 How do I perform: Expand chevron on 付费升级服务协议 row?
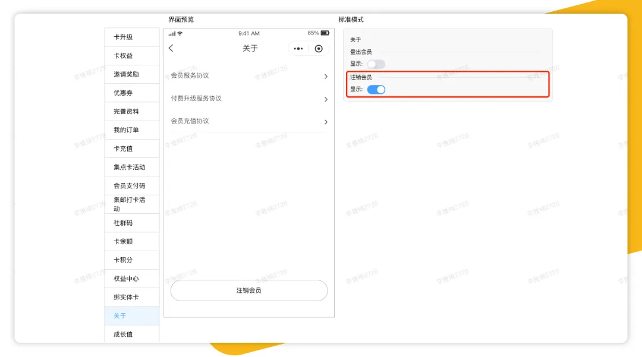[326, 99]
